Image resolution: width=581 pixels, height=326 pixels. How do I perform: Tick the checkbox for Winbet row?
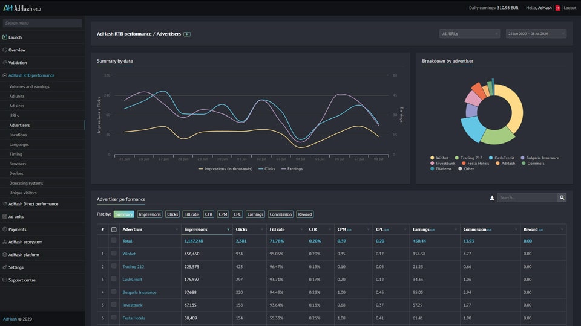114,254
